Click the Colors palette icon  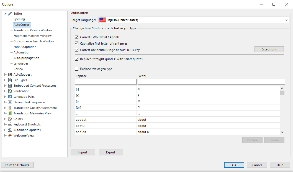coord(10,119)
